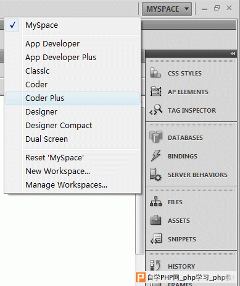Open the CSS Styles panel icon
This screenshot has height=286, width=240.
155,73
